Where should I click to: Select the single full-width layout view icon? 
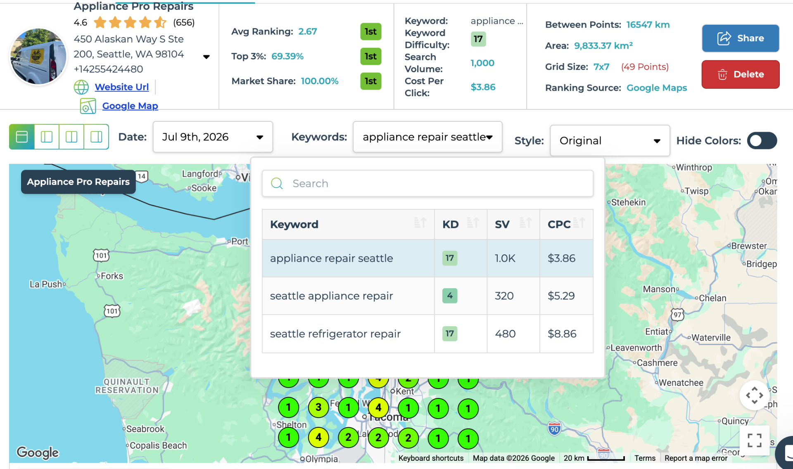point(22,137)
